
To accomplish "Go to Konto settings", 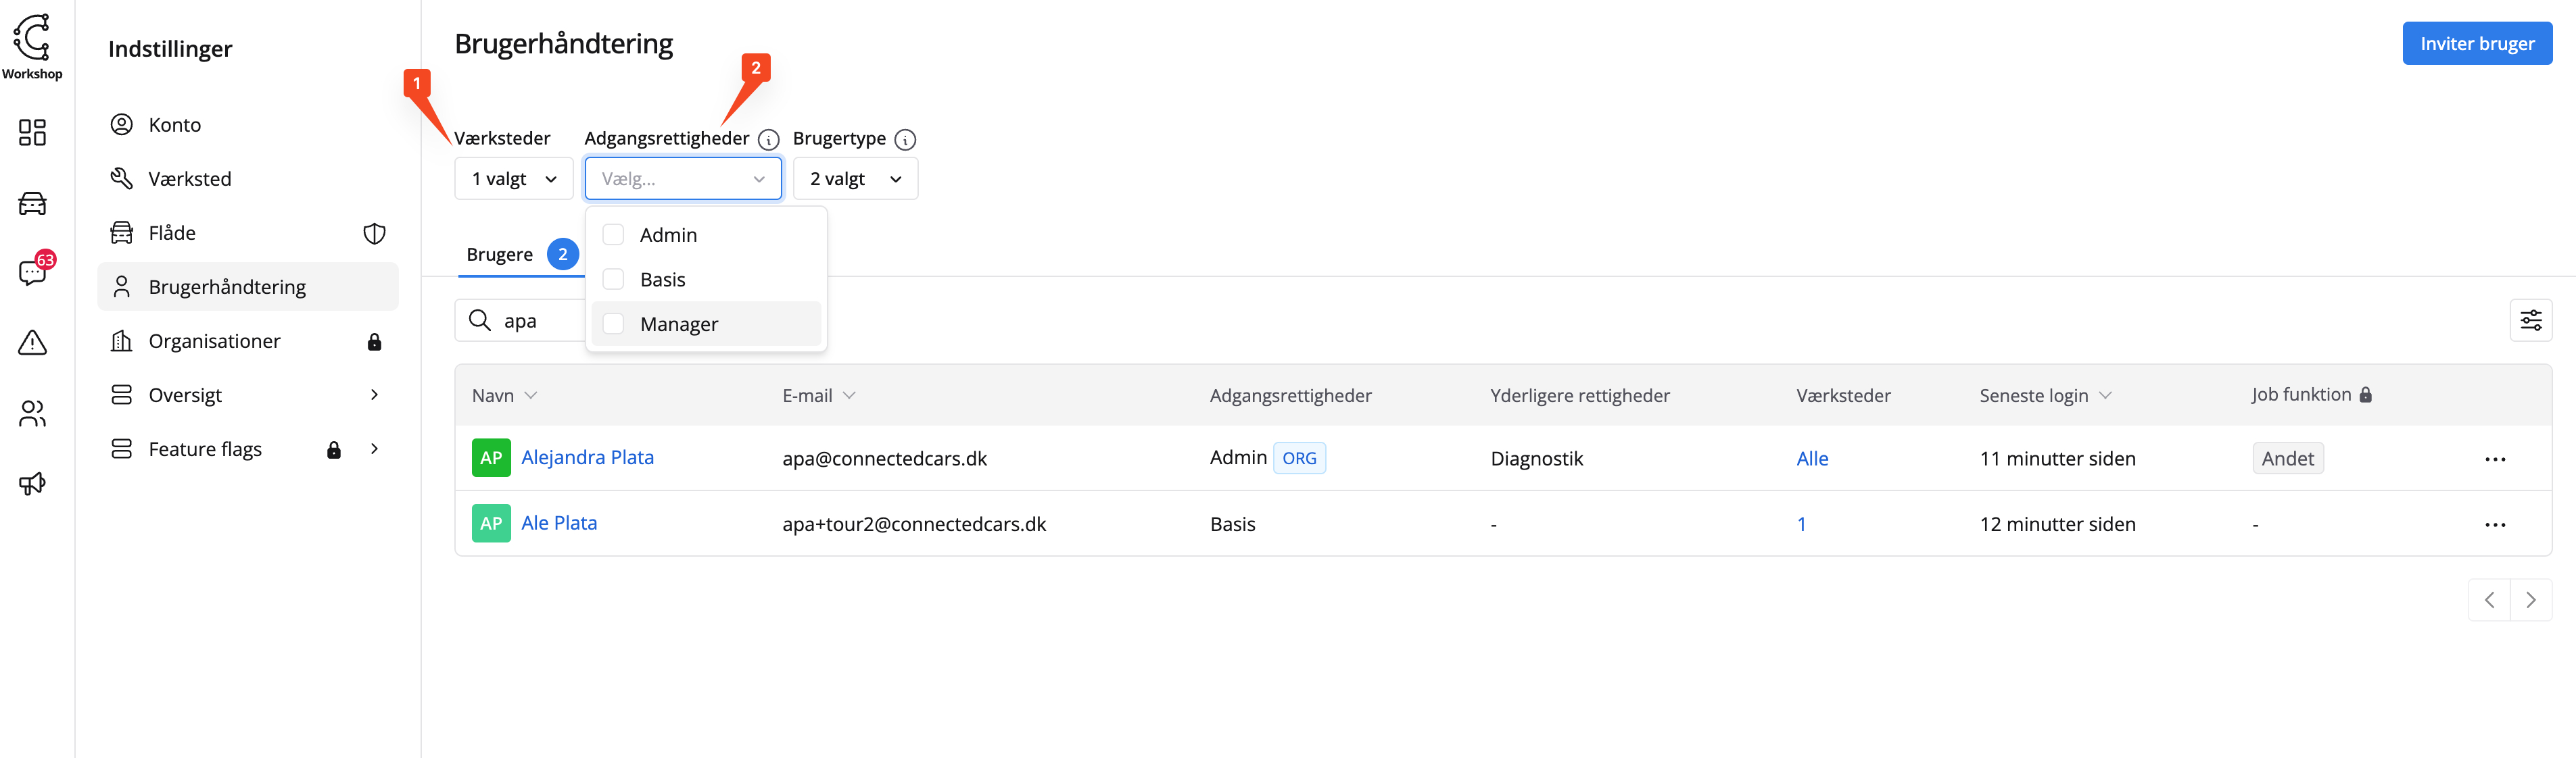I will (175, 125).
